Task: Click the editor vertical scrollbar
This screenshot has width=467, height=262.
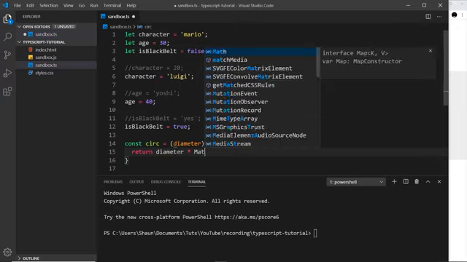Action: tap(446, 68)
